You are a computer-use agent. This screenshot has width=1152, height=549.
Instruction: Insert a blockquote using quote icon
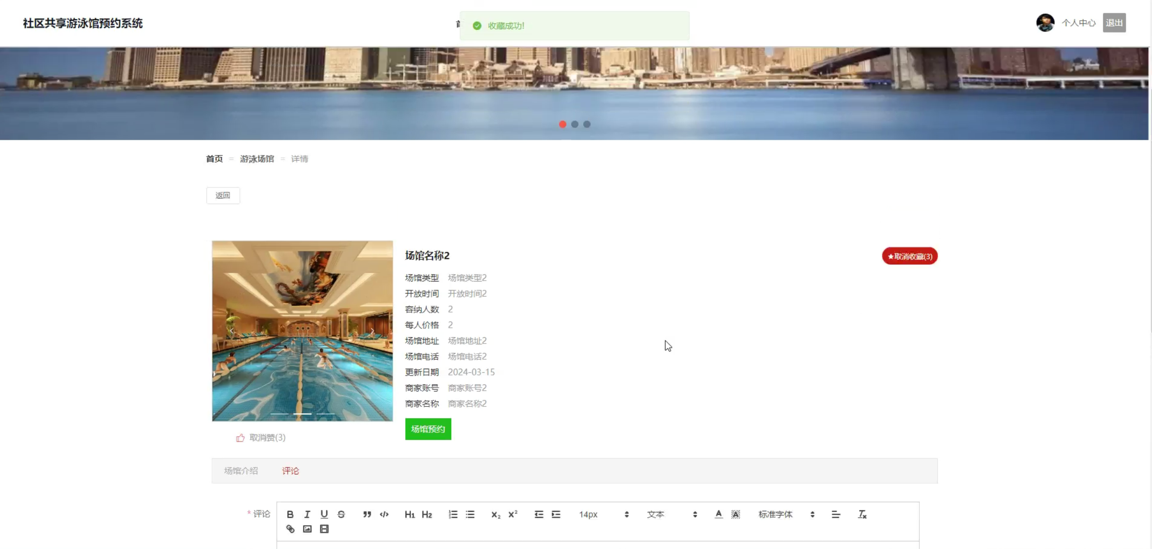tap(367, 514)
